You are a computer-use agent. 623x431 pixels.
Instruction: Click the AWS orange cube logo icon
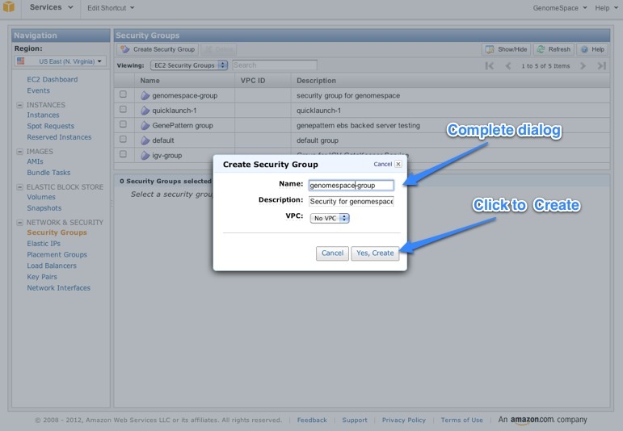point(8,7)
